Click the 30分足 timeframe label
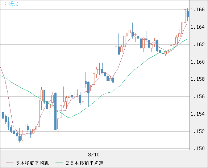 pos(12,4)
